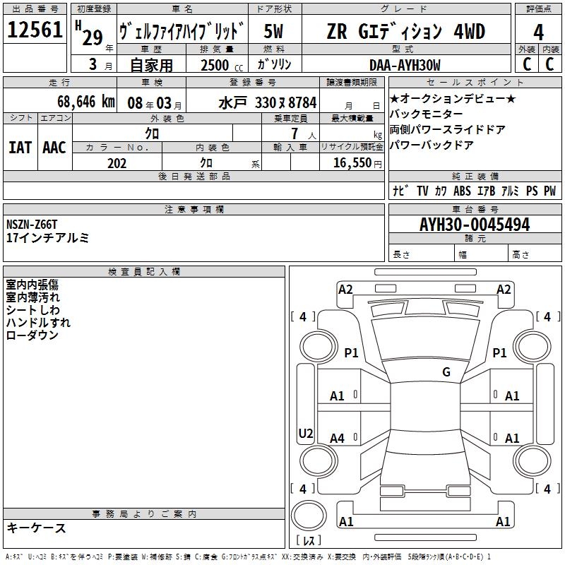Select the AAC air conditioner cell
Image resolution: width=565 pixels, height=565 pixels.
(54, 147)
